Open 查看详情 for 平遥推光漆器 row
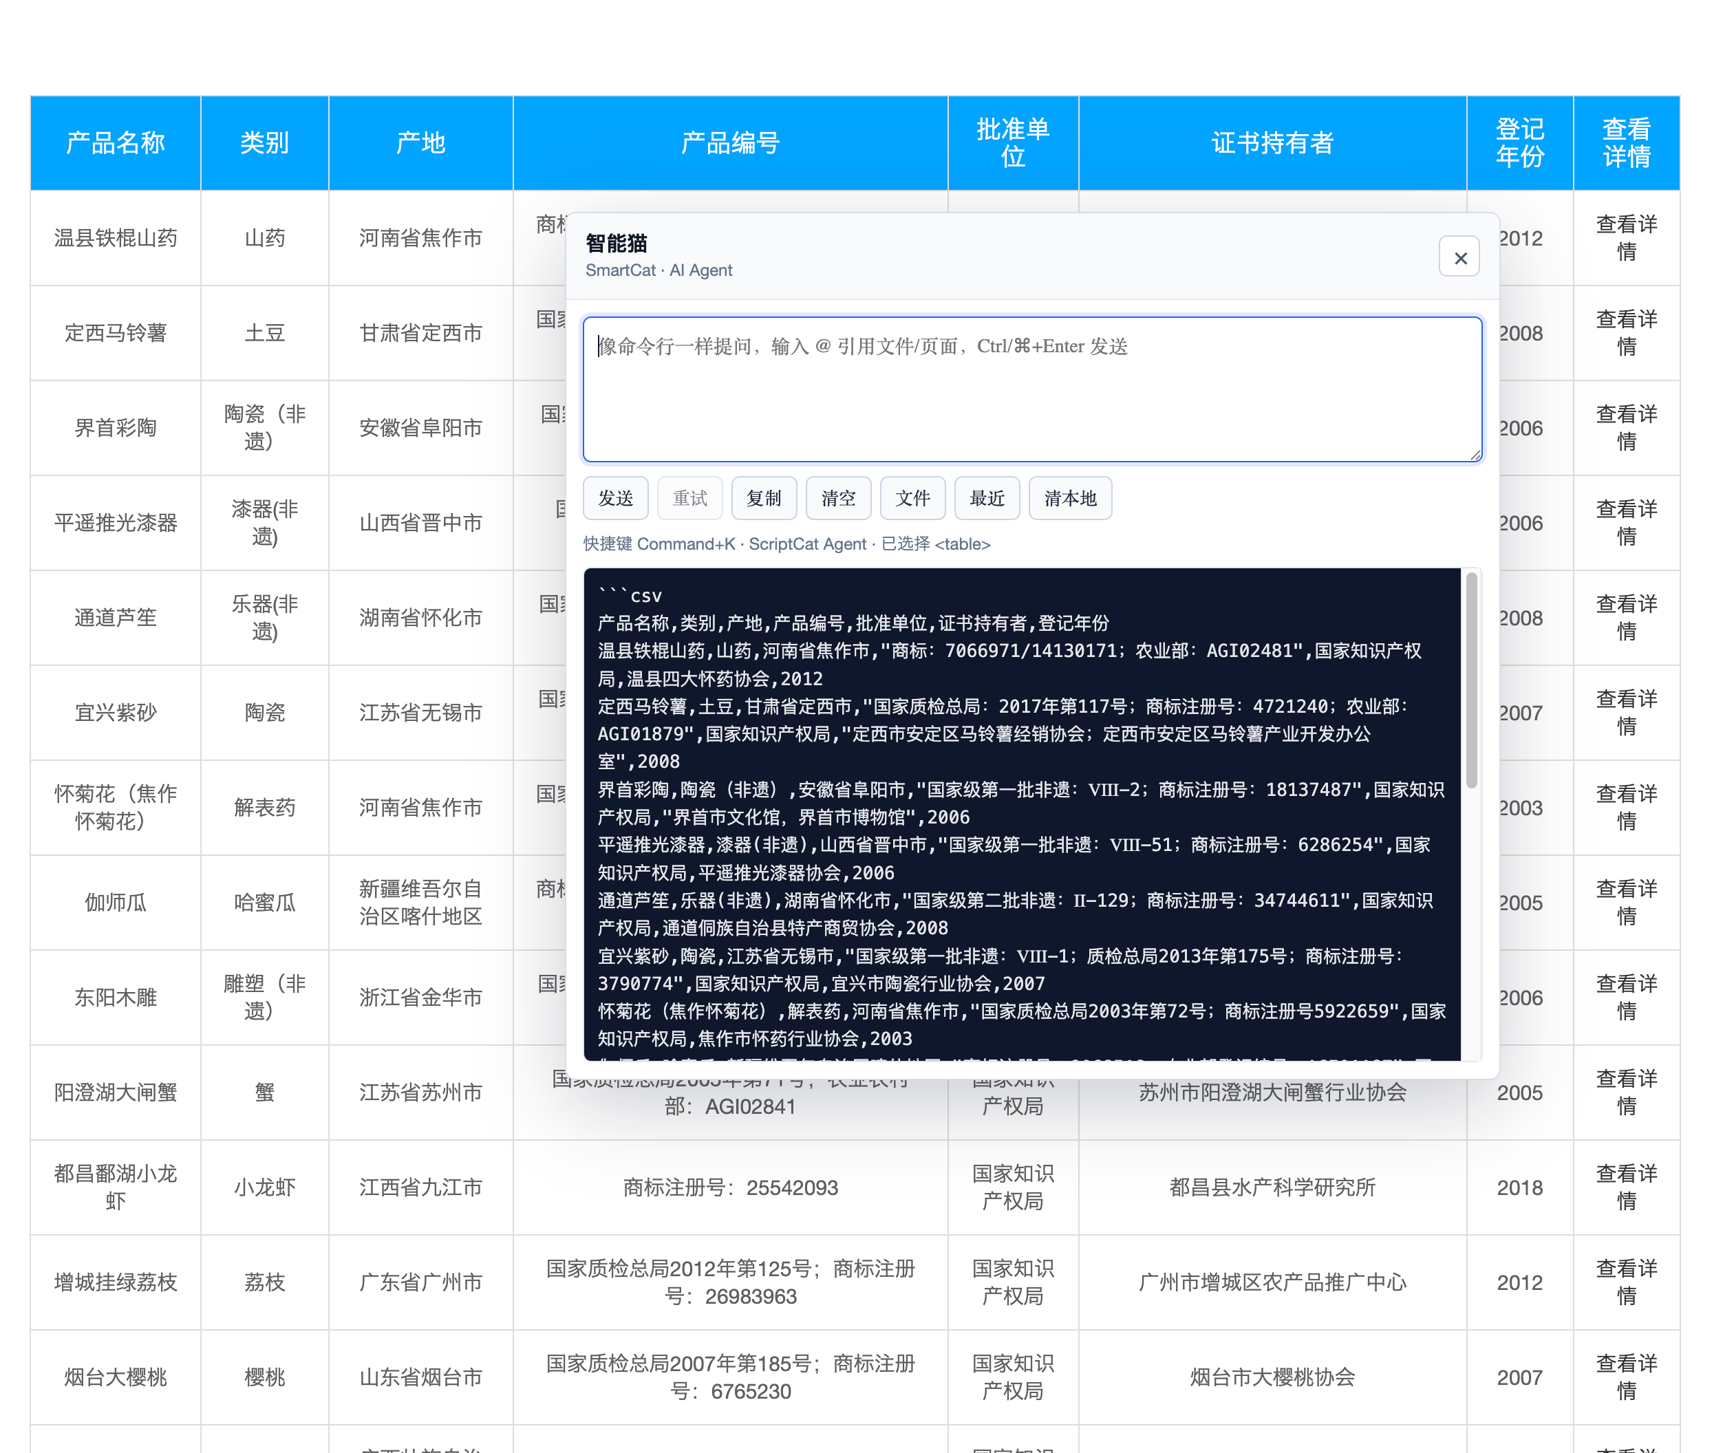Image resolution: width=1723 pixels, height=1453 pixels. click(x=1626, y=523)
